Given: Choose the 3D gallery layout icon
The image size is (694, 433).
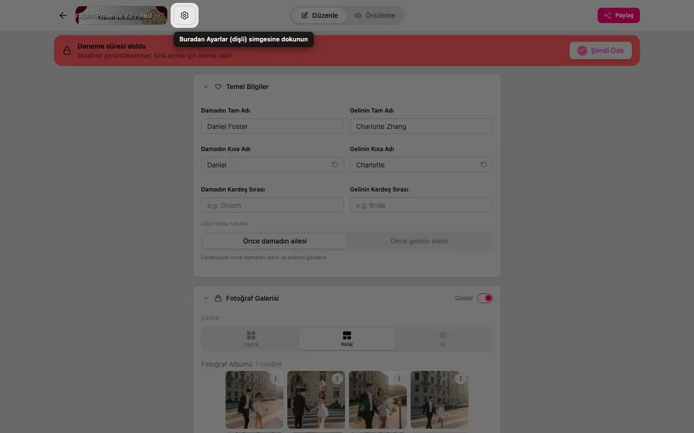Looking at the screenshot, I should (x=443, y=339).
